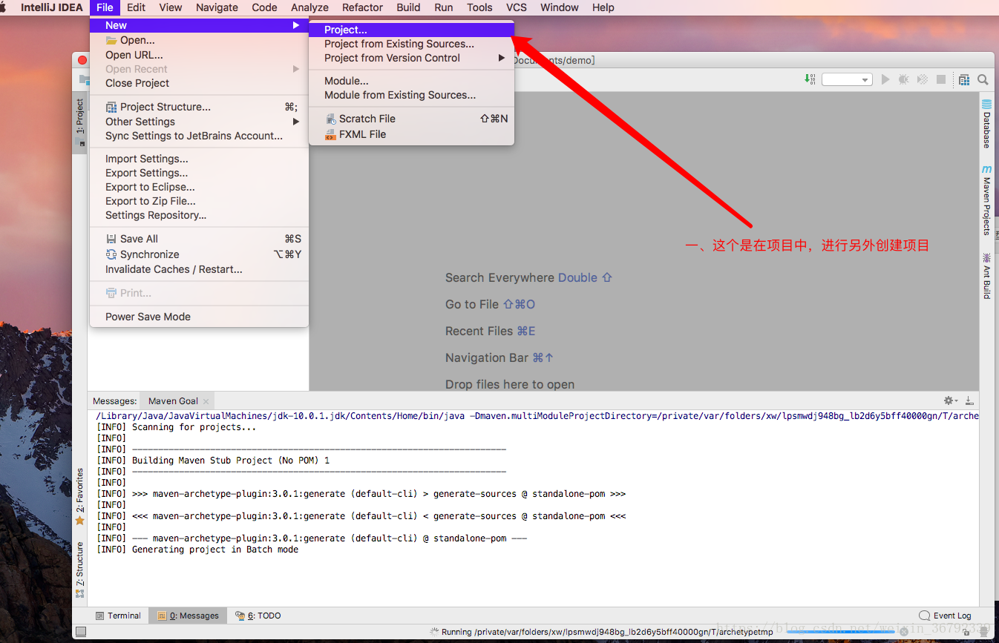
Task: Open the Database side panel
Action: click(x=986, y=124)
